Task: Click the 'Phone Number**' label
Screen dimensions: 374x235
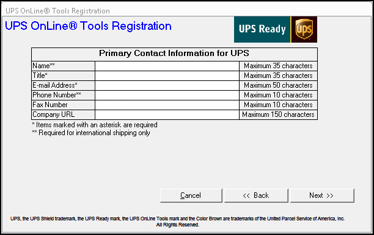Action: pos(57,95)
